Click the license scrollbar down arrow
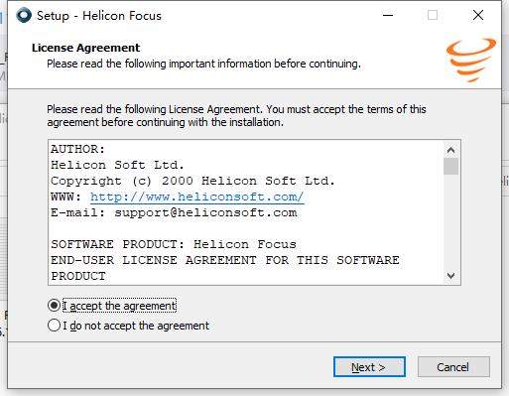This screenshot has height=396, width=509. click(x=450, y=276)
